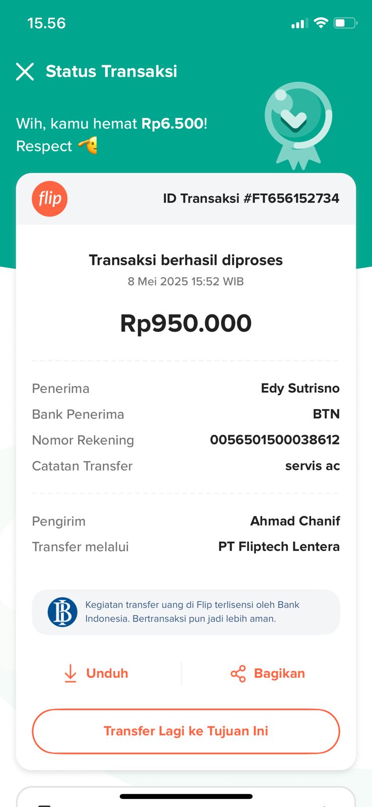Viewport: 372px width, 807px height.
Task: Tap the cellular signal bars icon
Action: click(299, 24)
